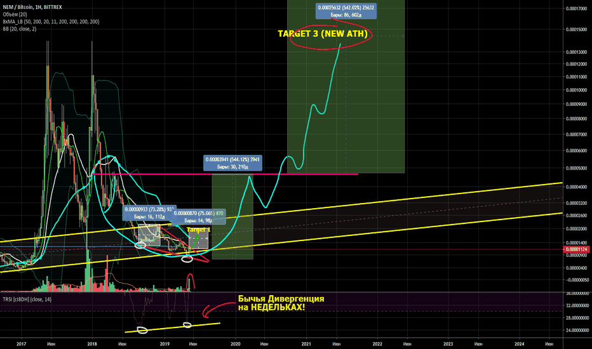
Task: Click the 0.00002000 price axis label
Action: pyautogui.click(x=577, y=228)
